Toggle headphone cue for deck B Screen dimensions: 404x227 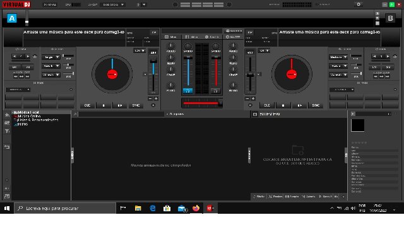215,91
